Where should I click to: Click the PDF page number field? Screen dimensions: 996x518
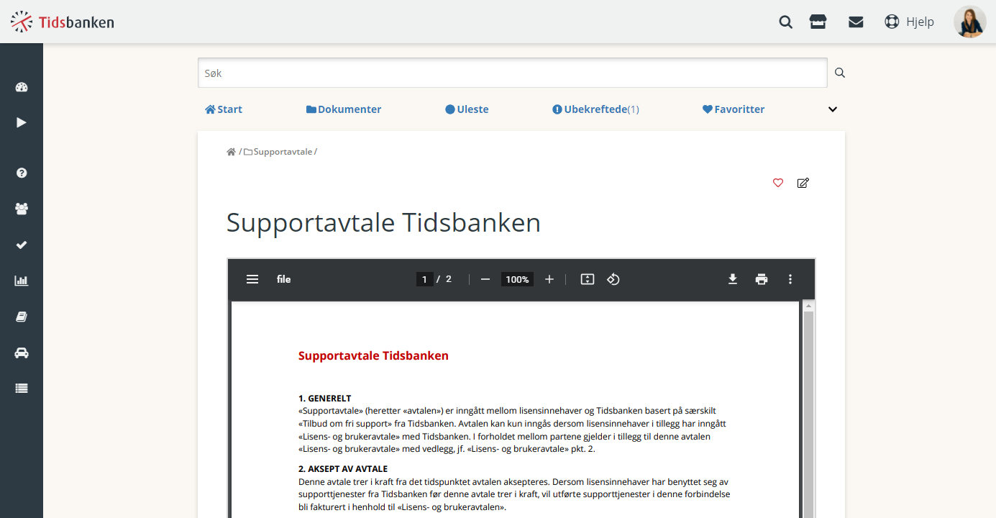pyautogui.click(x=424, y=279)
